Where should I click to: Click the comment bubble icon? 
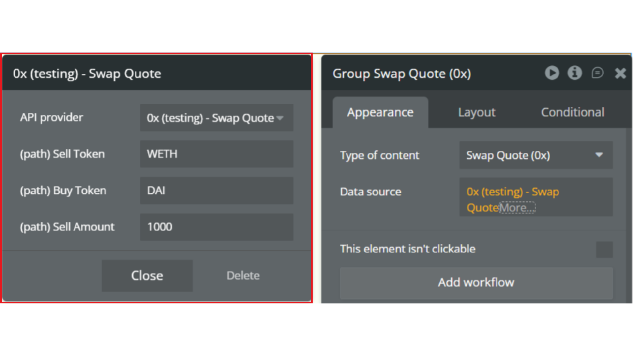coord(597,73)
